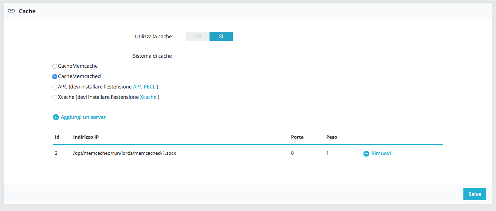Click the Utilizza la cache label
This screenshot has height=211, width=496.
tap(153, 37)
